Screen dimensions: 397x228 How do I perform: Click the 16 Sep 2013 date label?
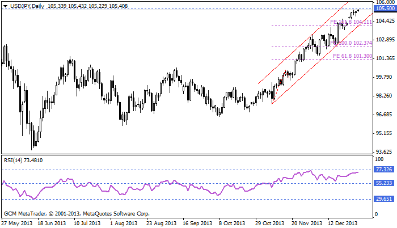click(x=197, y=223)
